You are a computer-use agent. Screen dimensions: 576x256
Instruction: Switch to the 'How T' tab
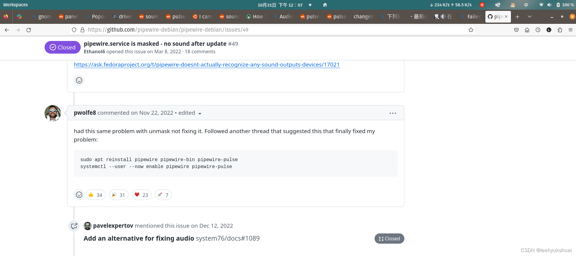click(256, 17)
